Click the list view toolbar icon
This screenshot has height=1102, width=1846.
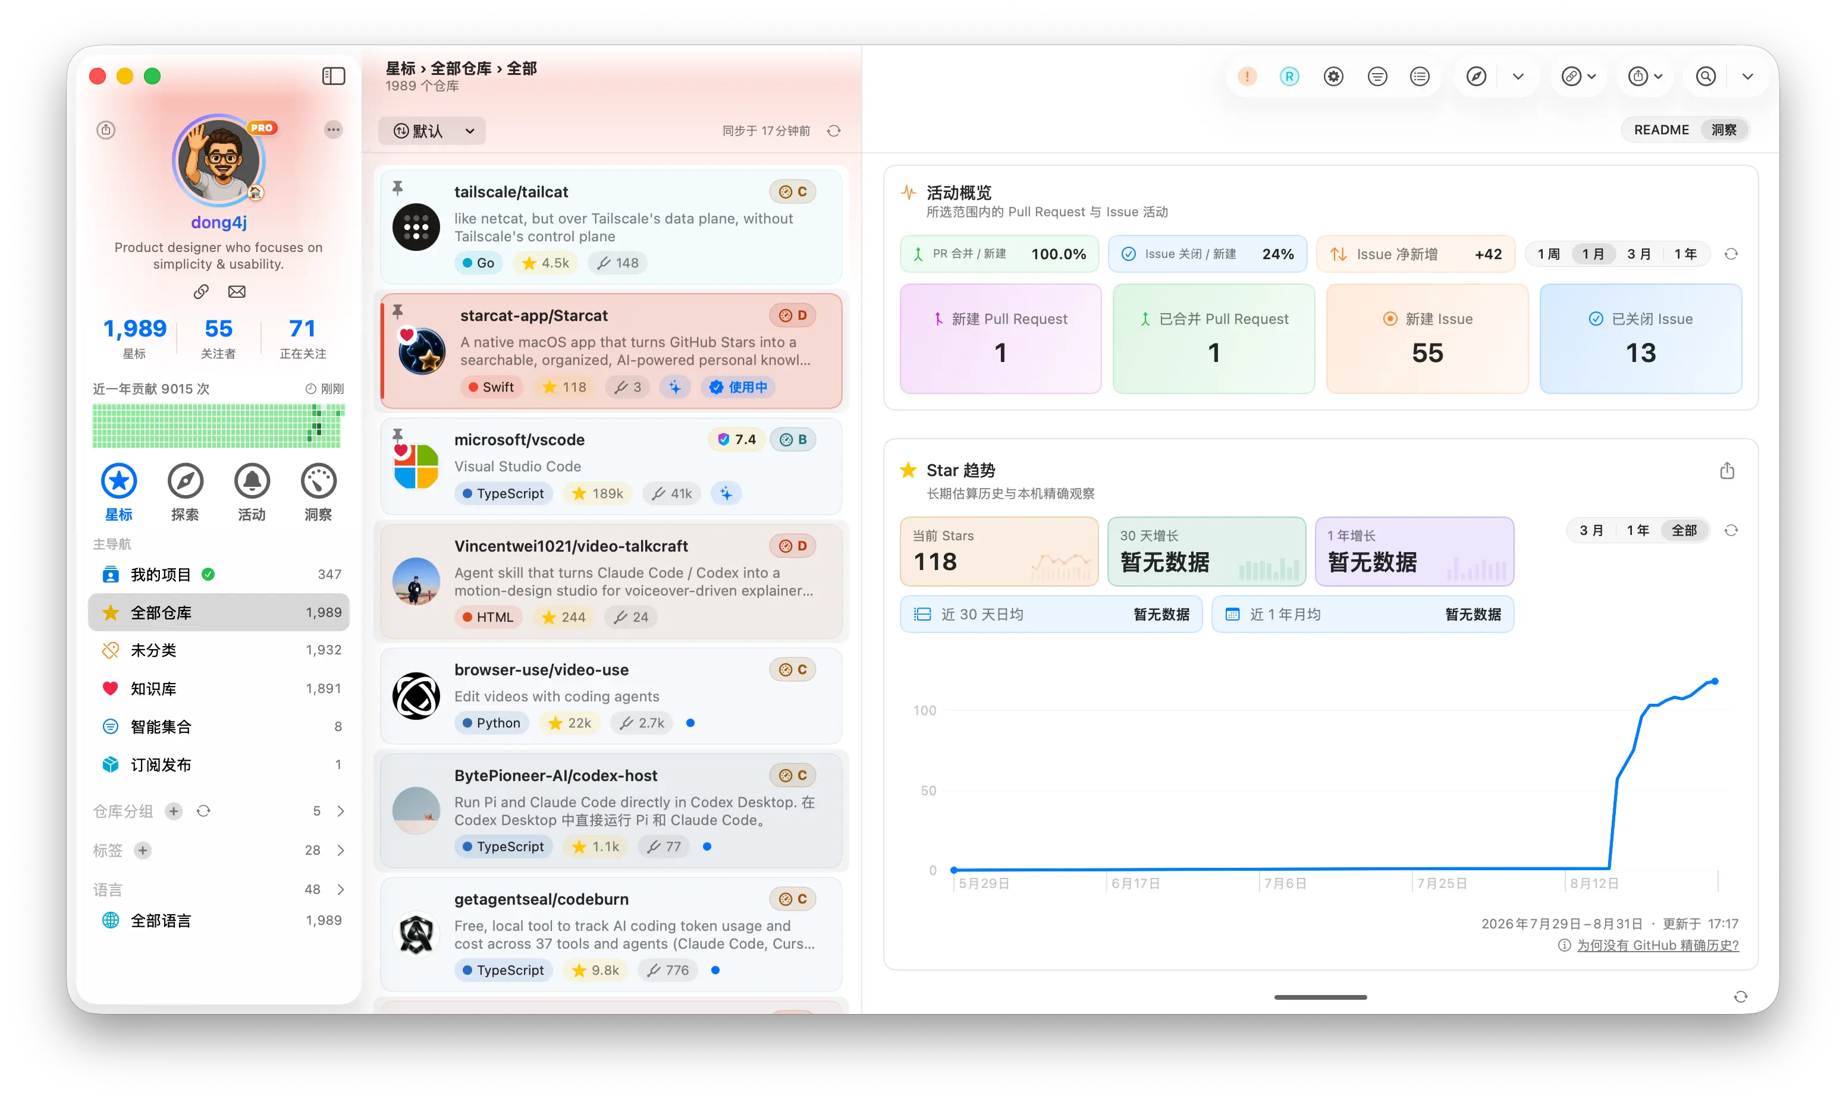[1420, 75]
